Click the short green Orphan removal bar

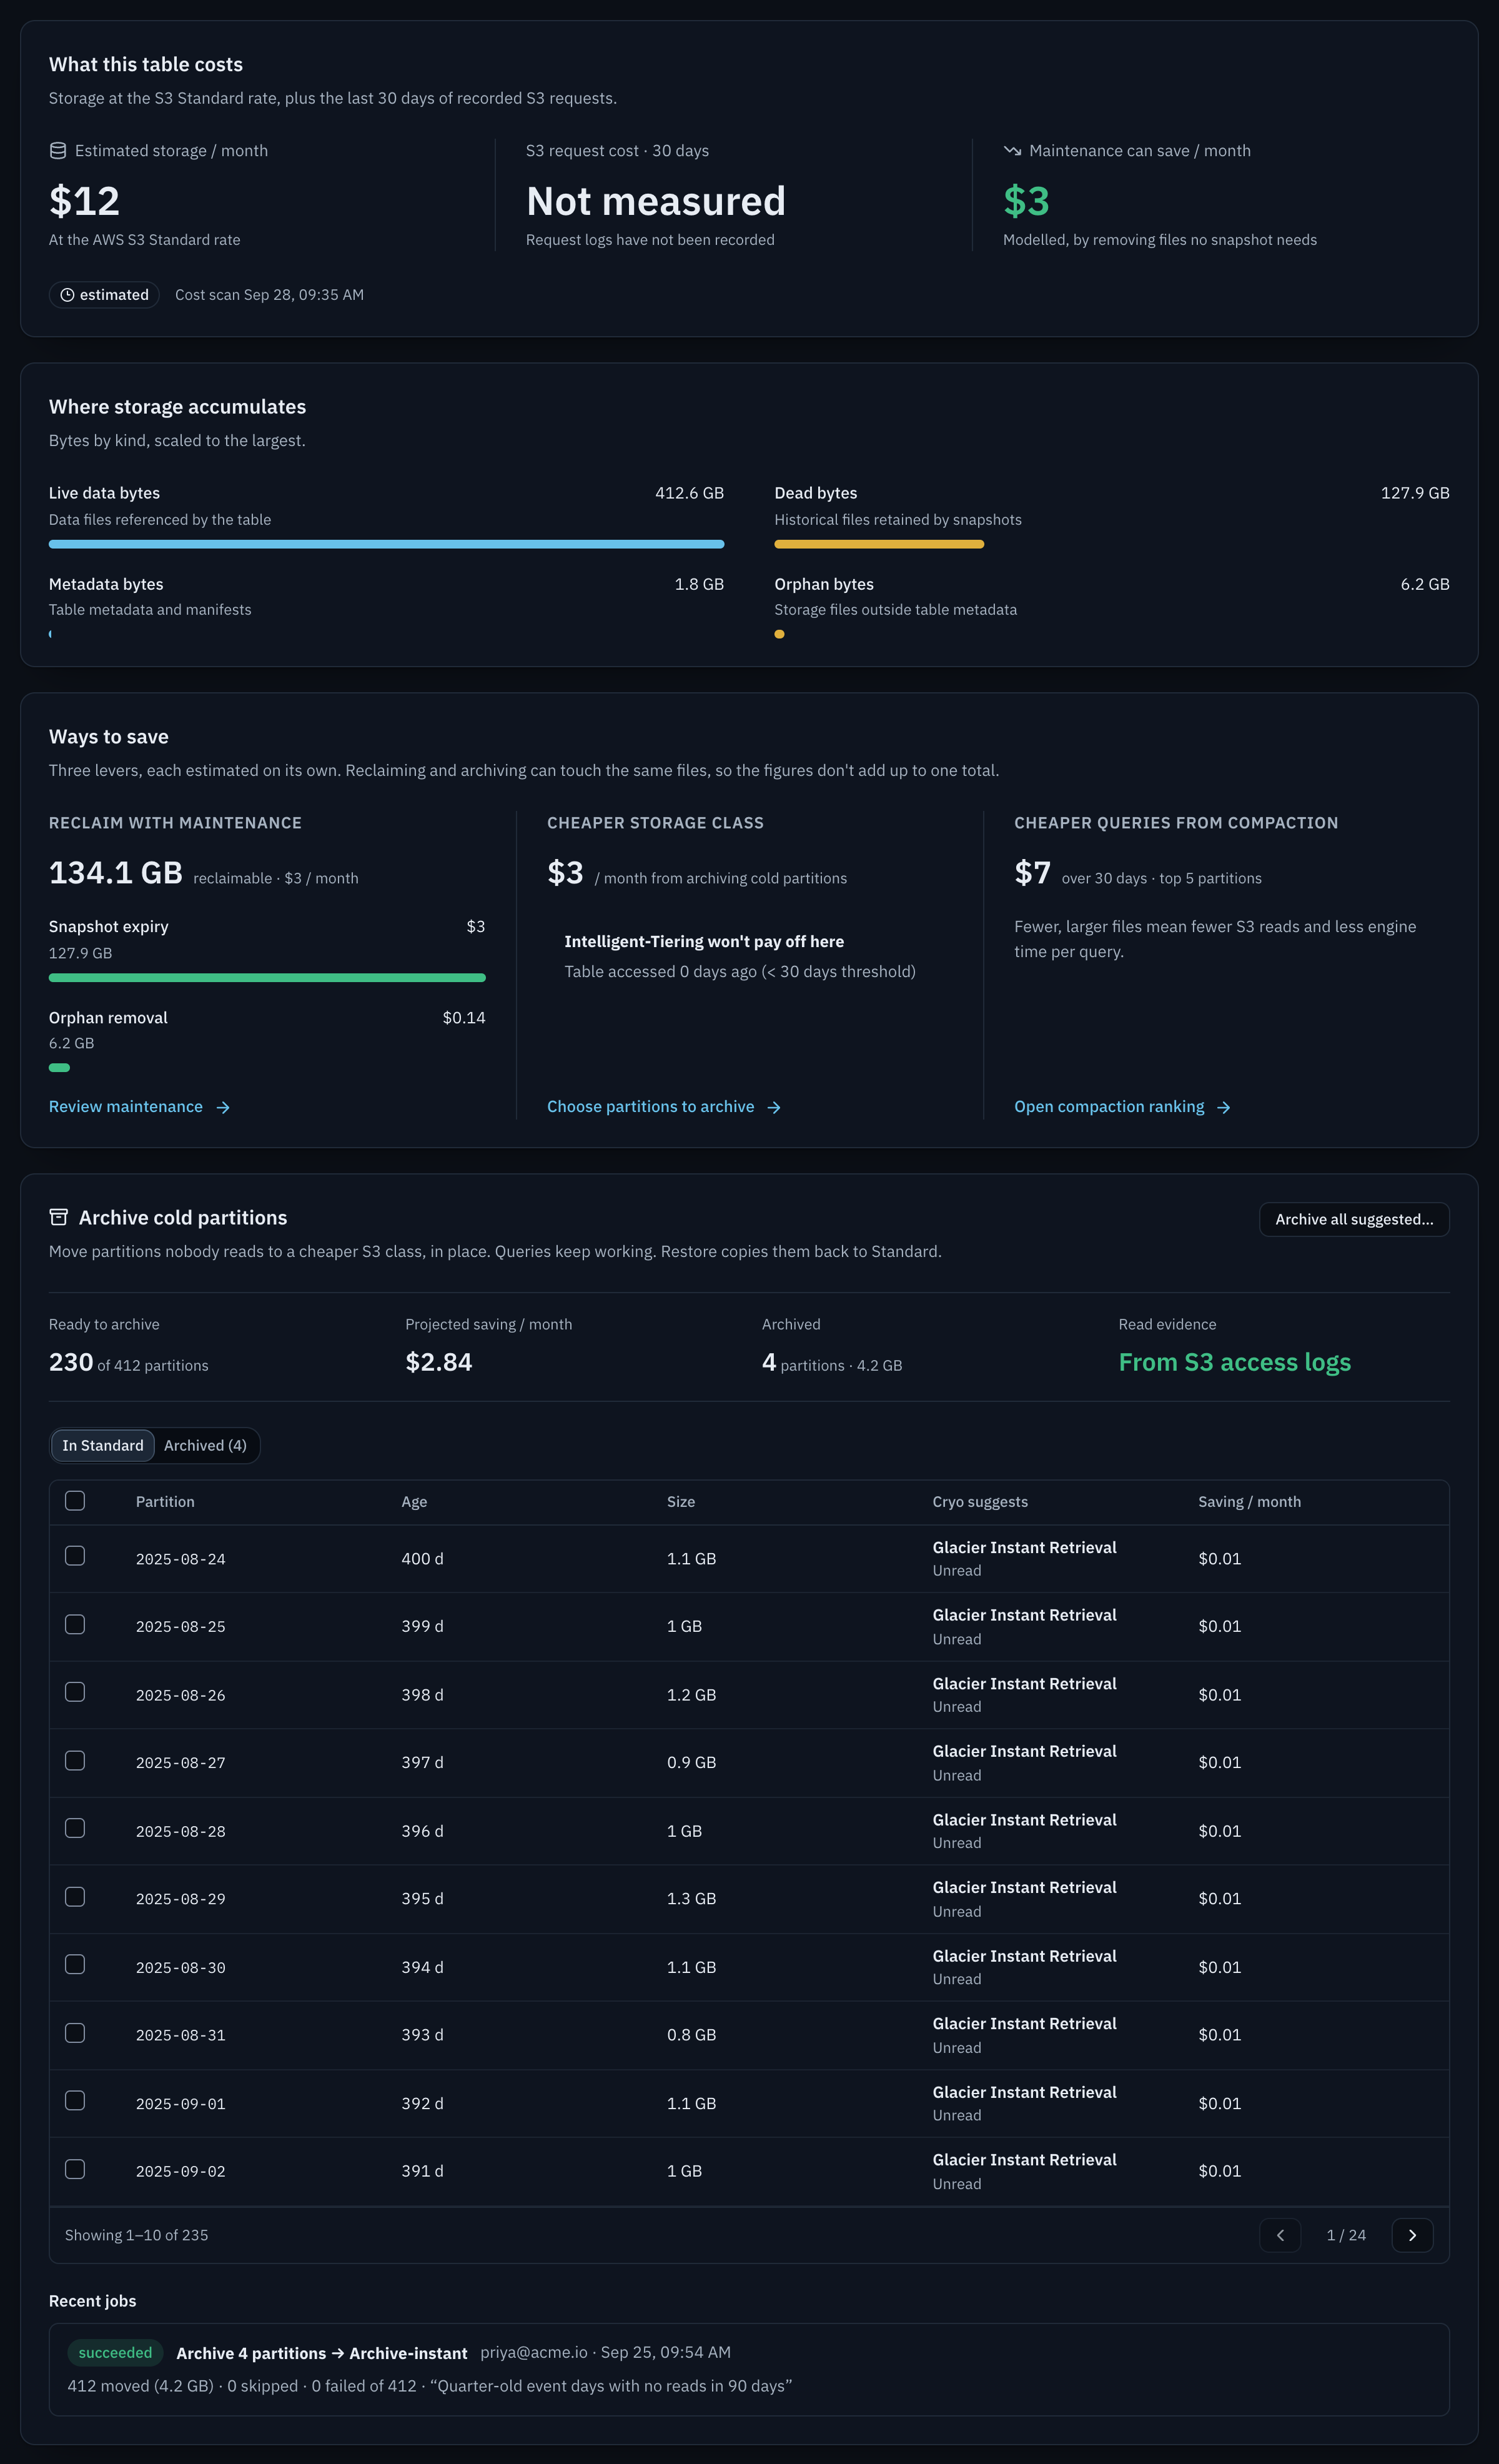tap(59, 1067)
